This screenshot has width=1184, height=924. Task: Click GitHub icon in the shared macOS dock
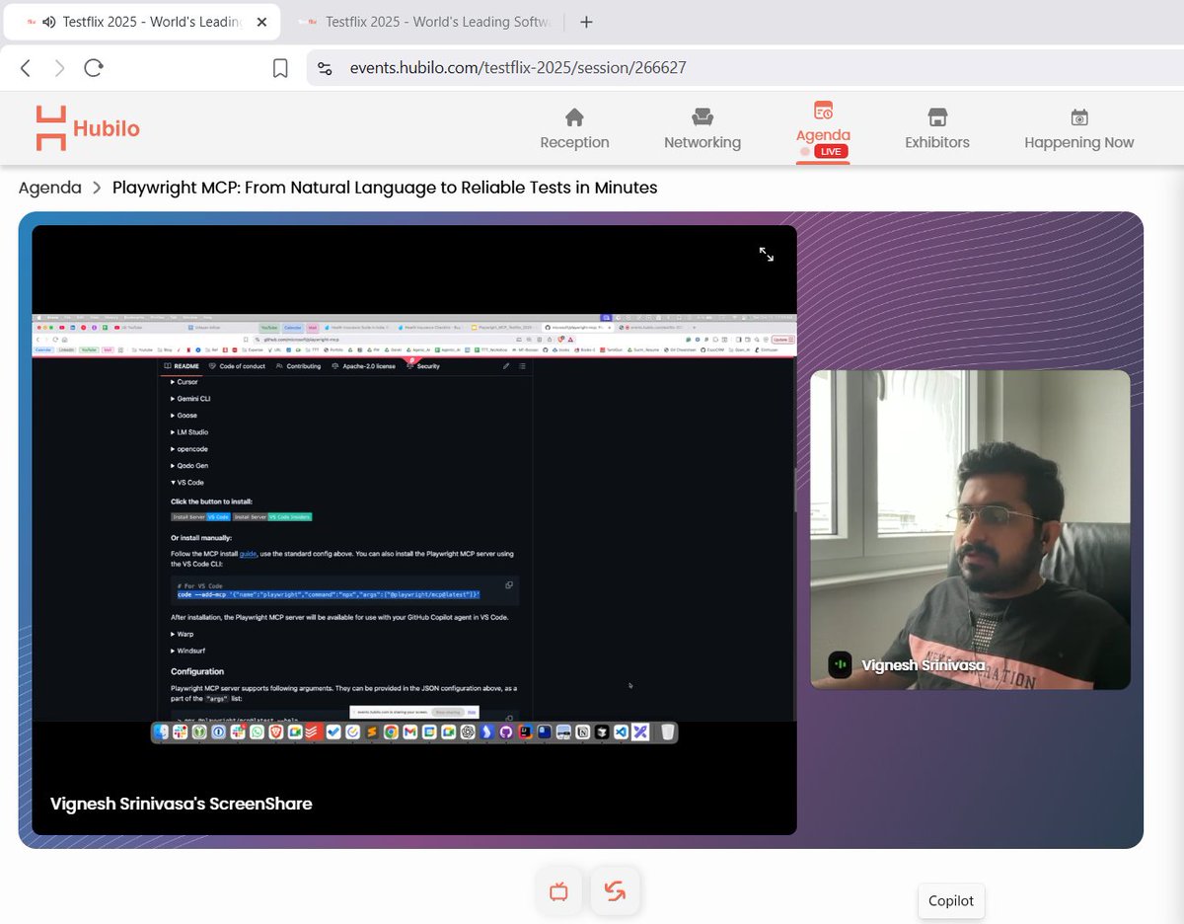pyautogui.click(x=506, y=731)
